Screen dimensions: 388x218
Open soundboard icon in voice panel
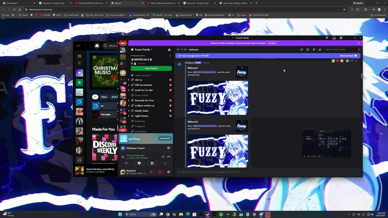pyautogui.click(x=165, y=163)
